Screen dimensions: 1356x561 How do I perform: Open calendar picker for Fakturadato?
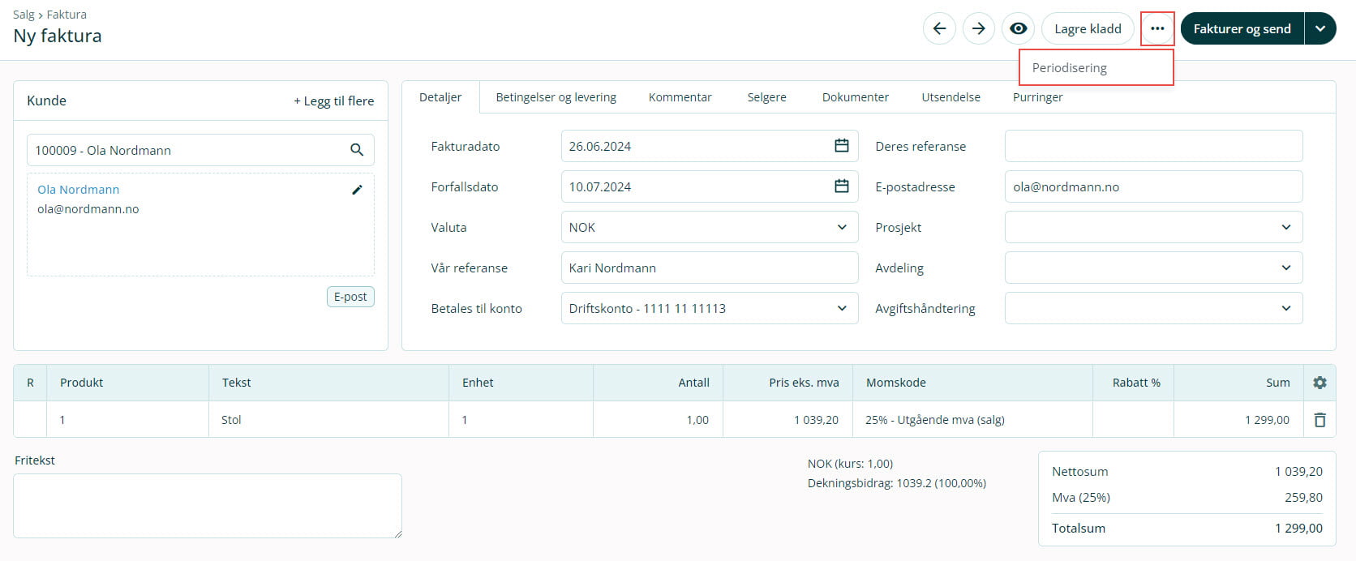(x=842, y=146)
